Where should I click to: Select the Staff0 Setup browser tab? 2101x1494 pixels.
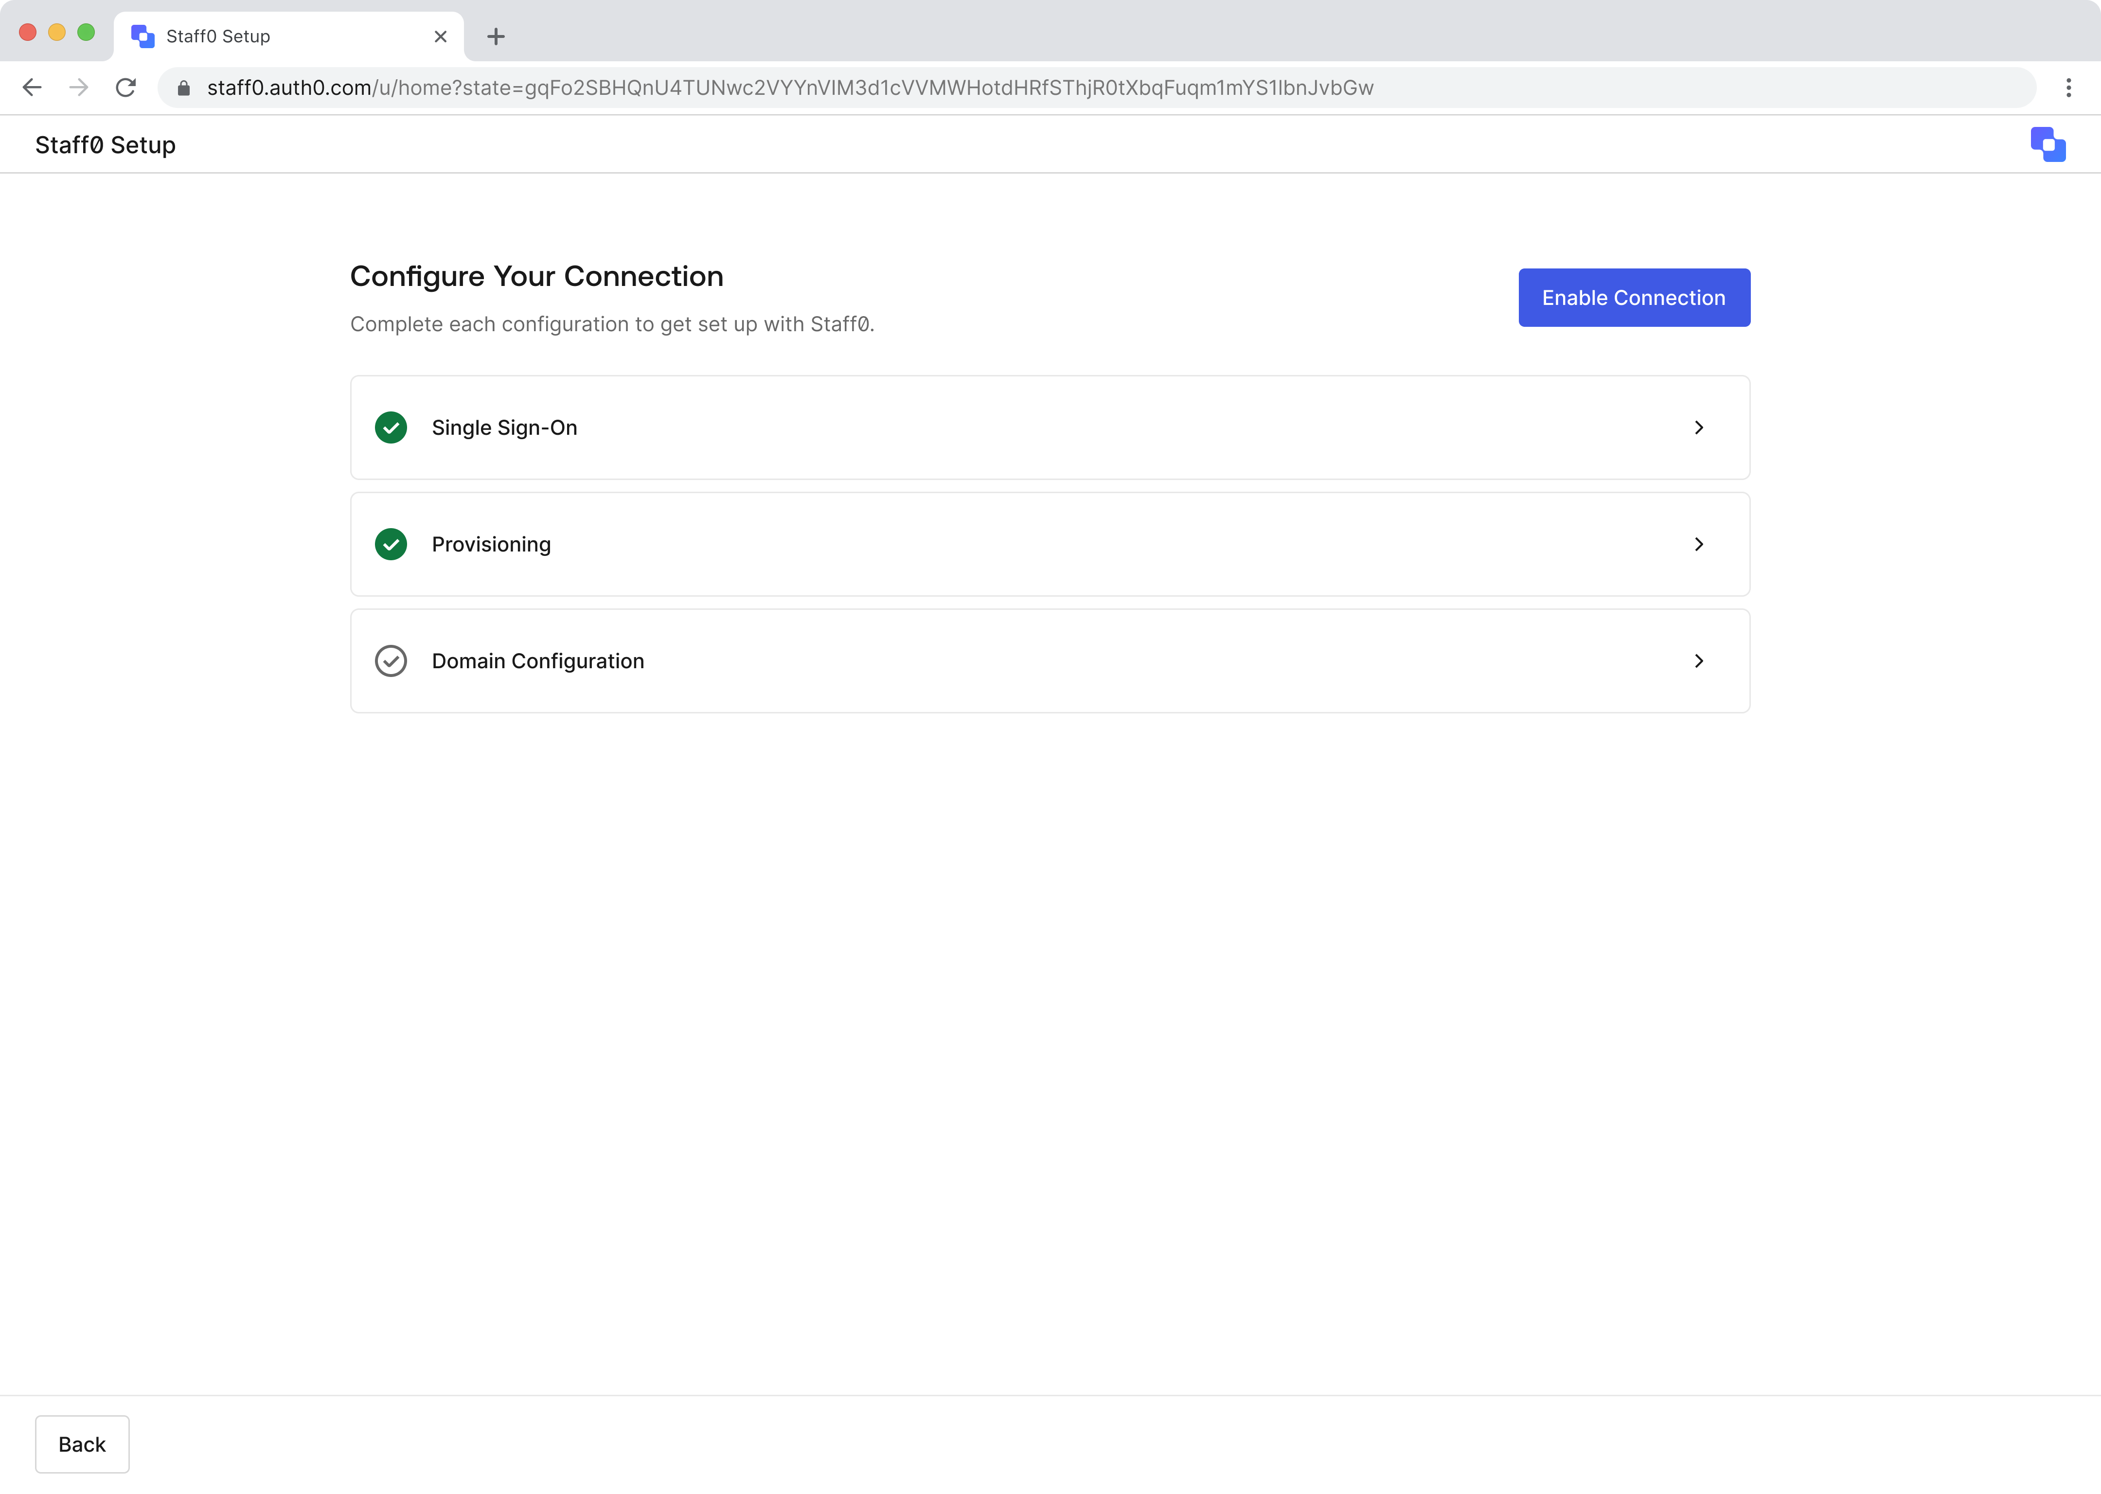tap(276, 37)
